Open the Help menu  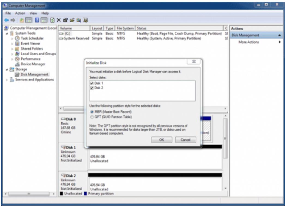[x=45, y=13]
